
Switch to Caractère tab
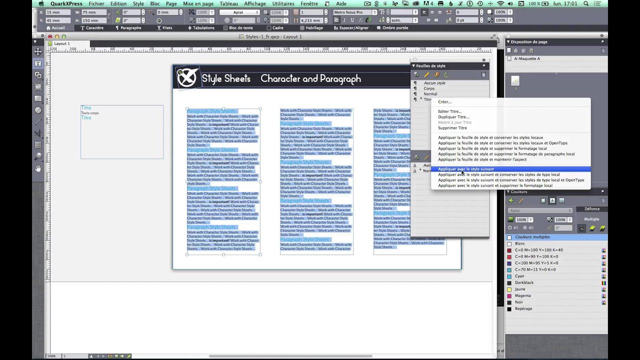(92, 28)
